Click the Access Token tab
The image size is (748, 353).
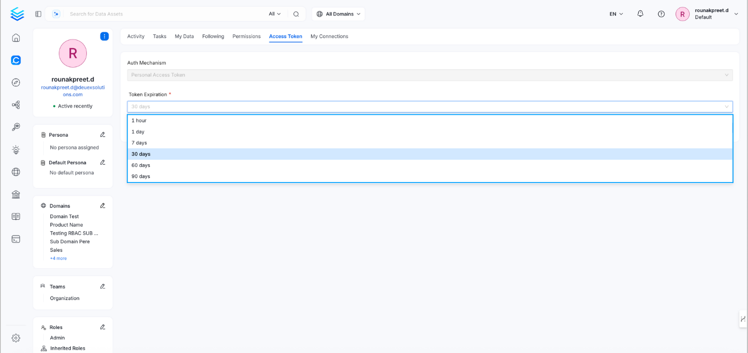click(x=286, y=36)
